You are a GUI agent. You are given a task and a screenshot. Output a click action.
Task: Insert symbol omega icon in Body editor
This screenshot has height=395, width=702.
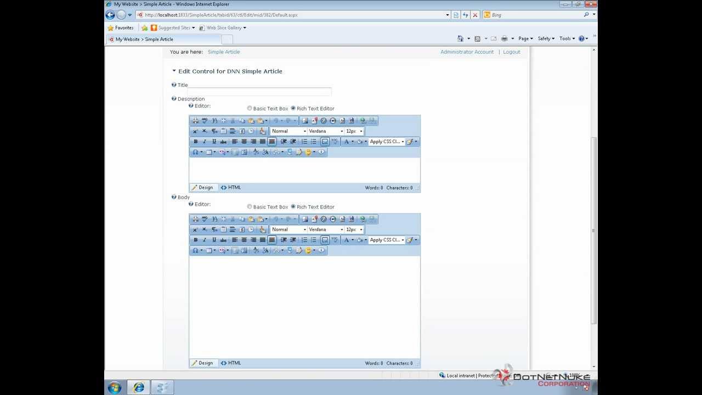tap(195, 250)
